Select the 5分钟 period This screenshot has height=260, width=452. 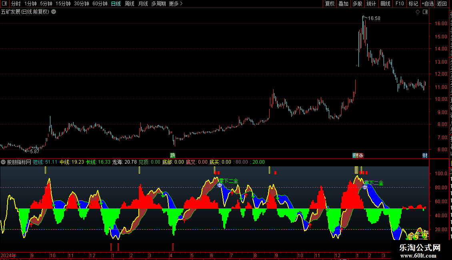pyautogui.click(x=46, y=4)
